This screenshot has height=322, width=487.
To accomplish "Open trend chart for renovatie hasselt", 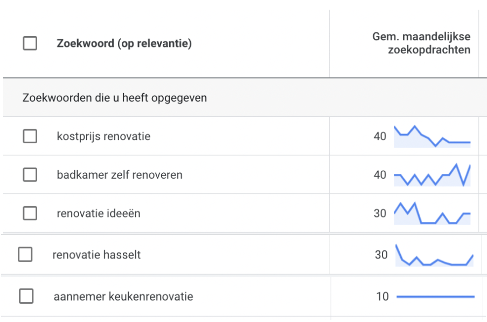I will (434, 255).
